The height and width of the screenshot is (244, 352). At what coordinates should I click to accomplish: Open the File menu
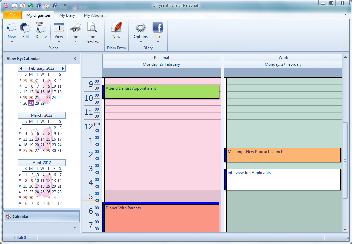pos(12,15)
